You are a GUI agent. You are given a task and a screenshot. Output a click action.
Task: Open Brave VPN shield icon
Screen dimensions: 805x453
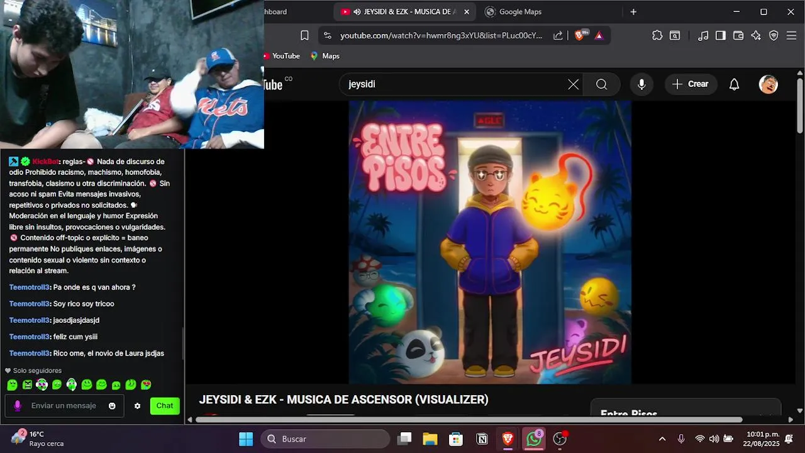point(774,35)
